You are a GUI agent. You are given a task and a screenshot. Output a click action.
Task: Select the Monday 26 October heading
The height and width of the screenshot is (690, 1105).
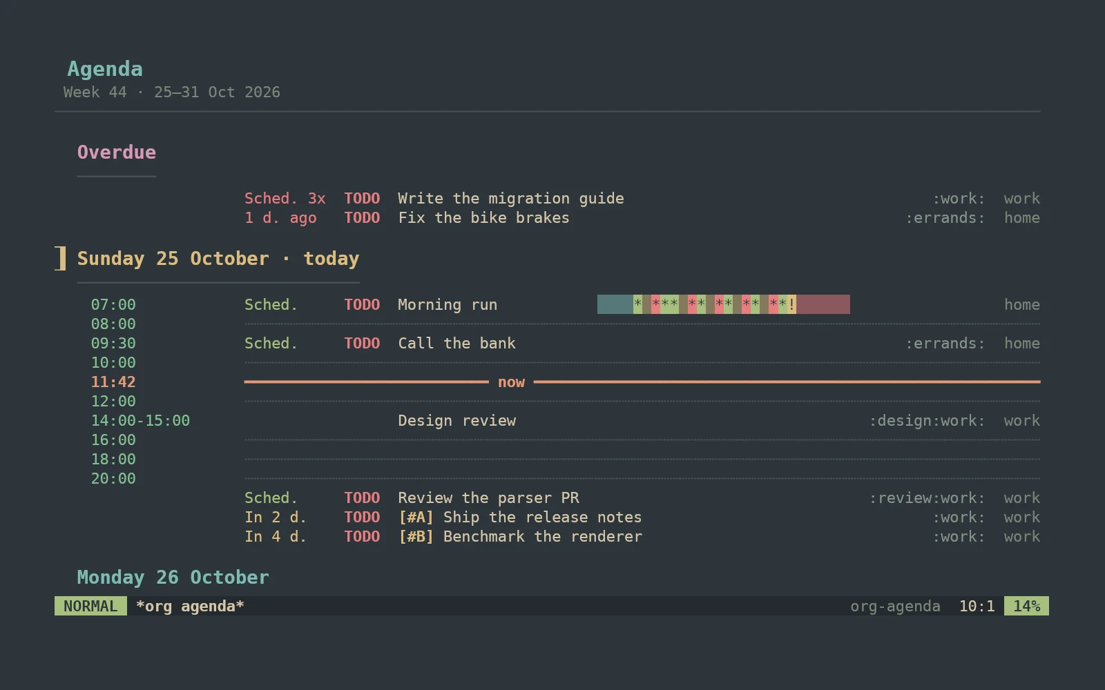173,578
